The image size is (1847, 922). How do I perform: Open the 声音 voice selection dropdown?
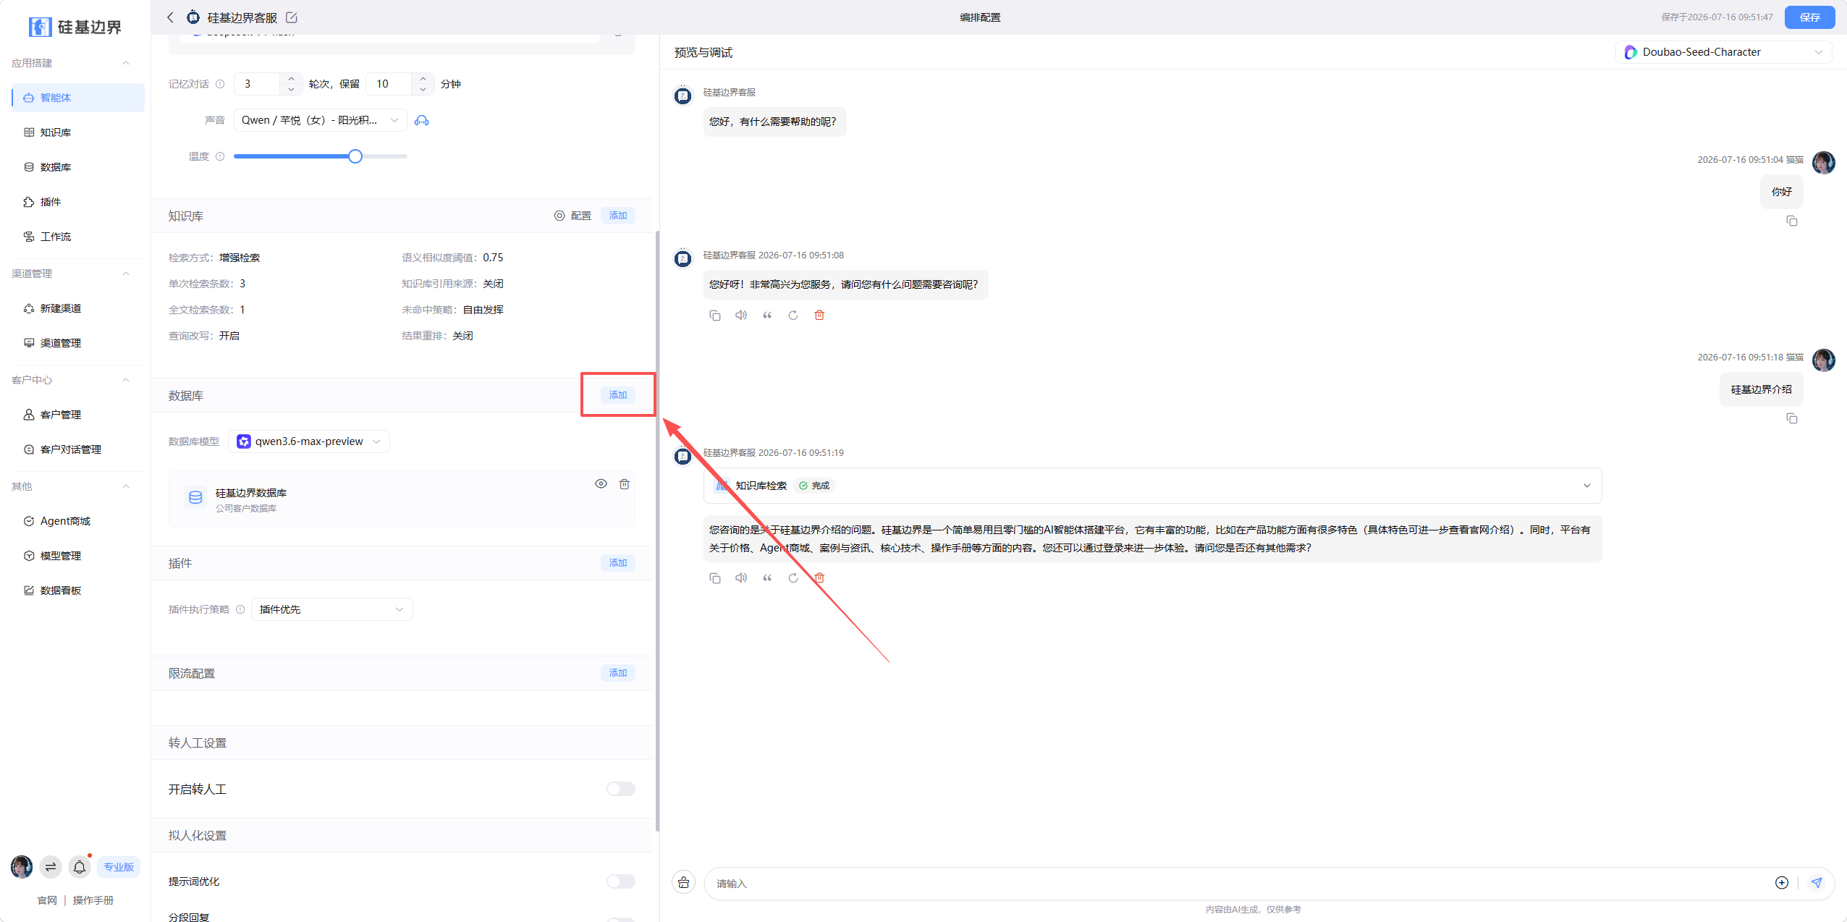click(320, 120)
